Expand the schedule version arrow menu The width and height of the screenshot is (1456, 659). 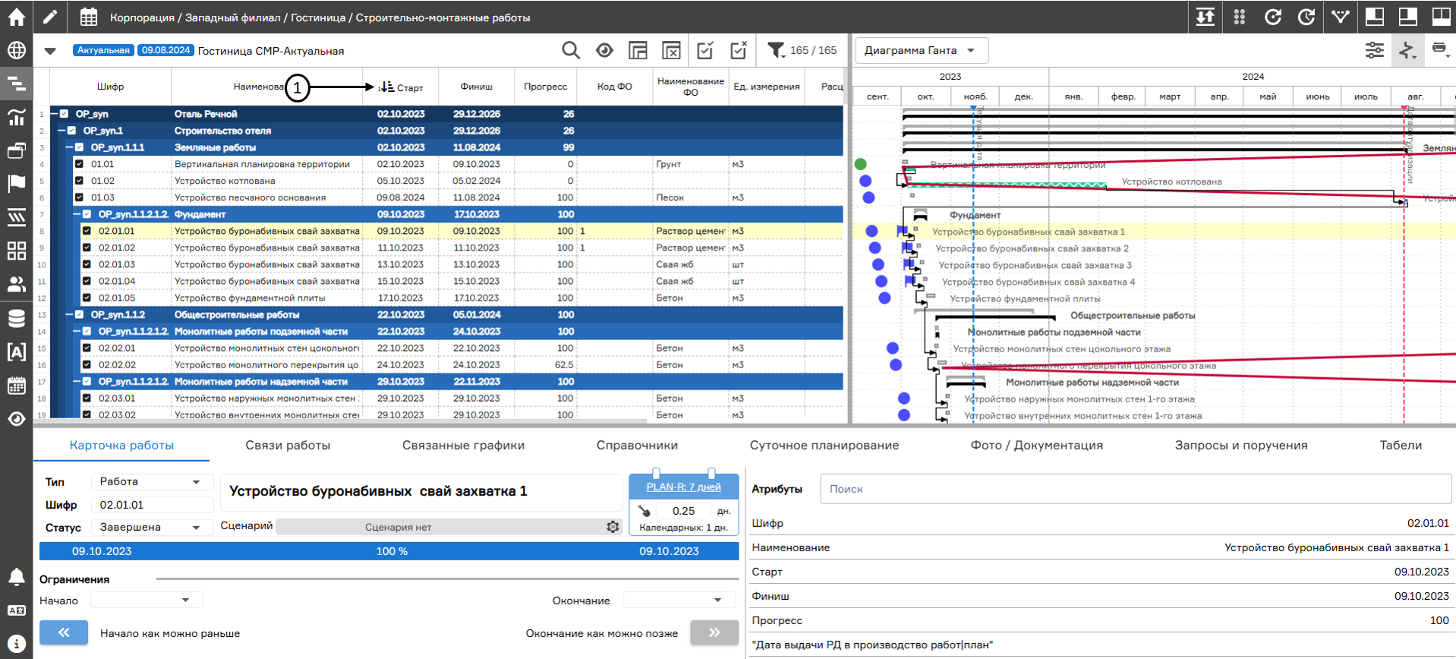click(x=50, y=51)
